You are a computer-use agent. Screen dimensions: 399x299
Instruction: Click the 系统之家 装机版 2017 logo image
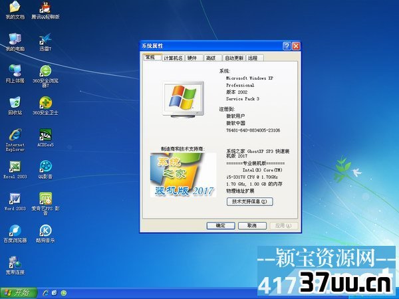pos(184,175)
